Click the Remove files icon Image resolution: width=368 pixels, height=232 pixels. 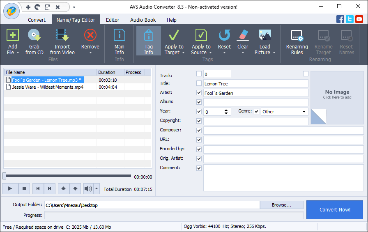(x=90, y=35)
